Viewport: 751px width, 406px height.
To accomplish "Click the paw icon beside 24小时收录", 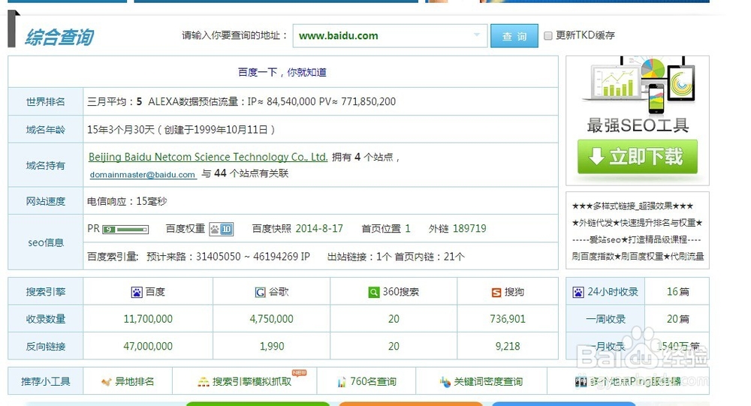I will pos(578,292).
